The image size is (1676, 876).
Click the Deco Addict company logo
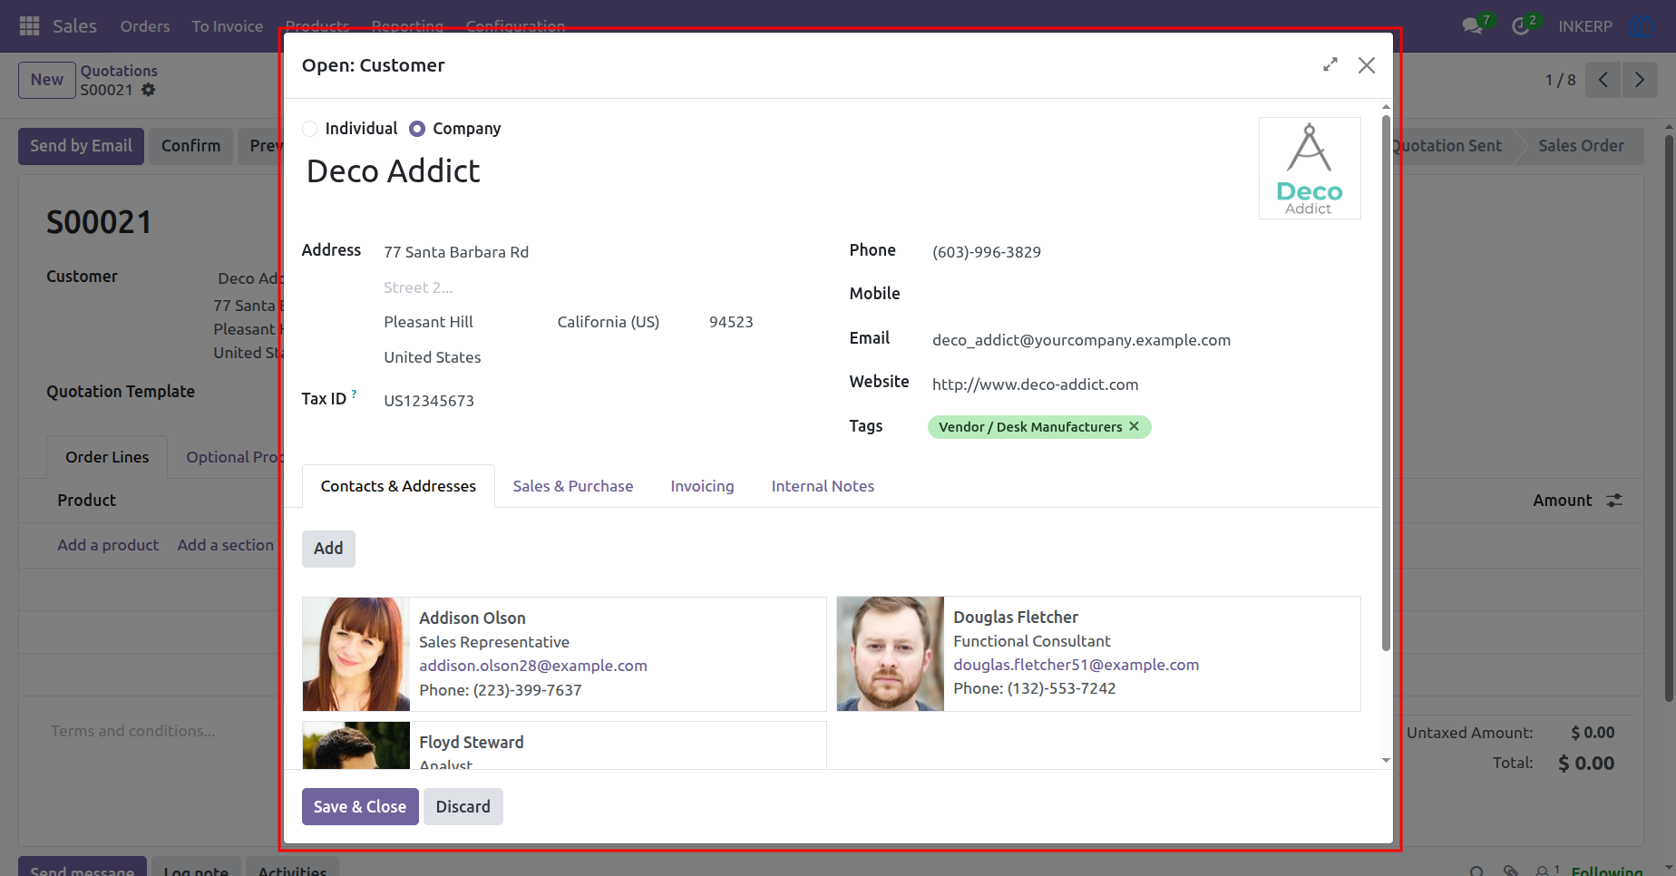(x=1310, y=169)
